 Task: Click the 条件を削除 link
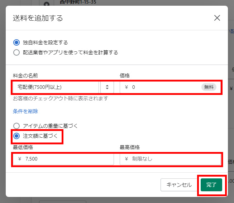[25, 111]
